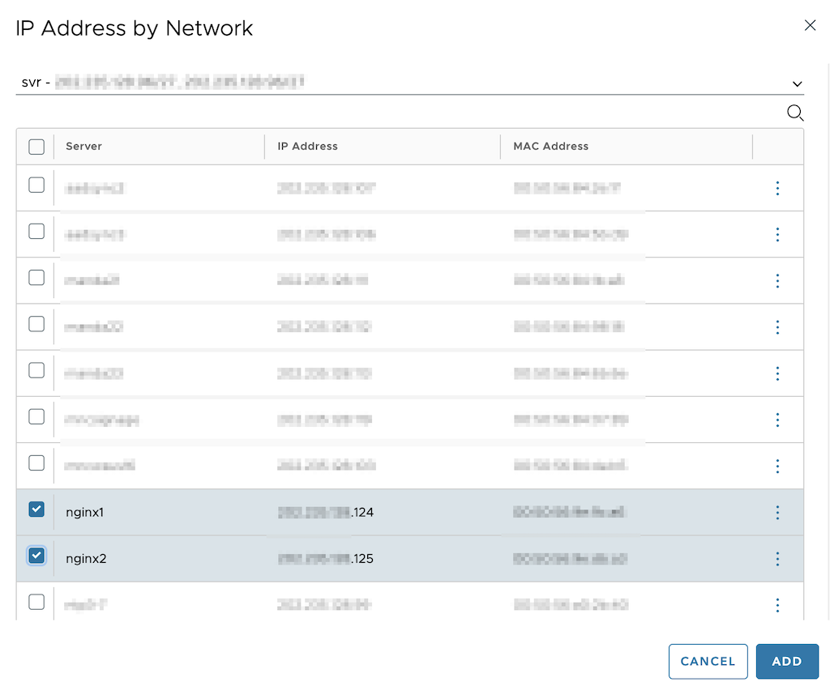Click the CANCEL button
This screenshot has height=699, width=830.
coord(708,661)
